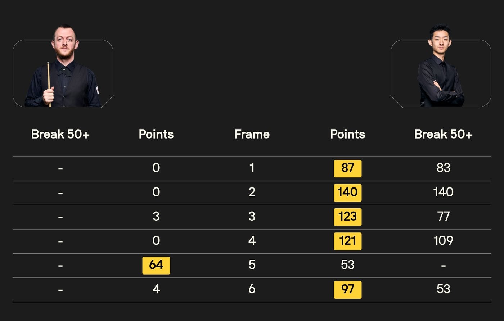
Task: Click the Frame column header
Action: [x=252, y=134]
